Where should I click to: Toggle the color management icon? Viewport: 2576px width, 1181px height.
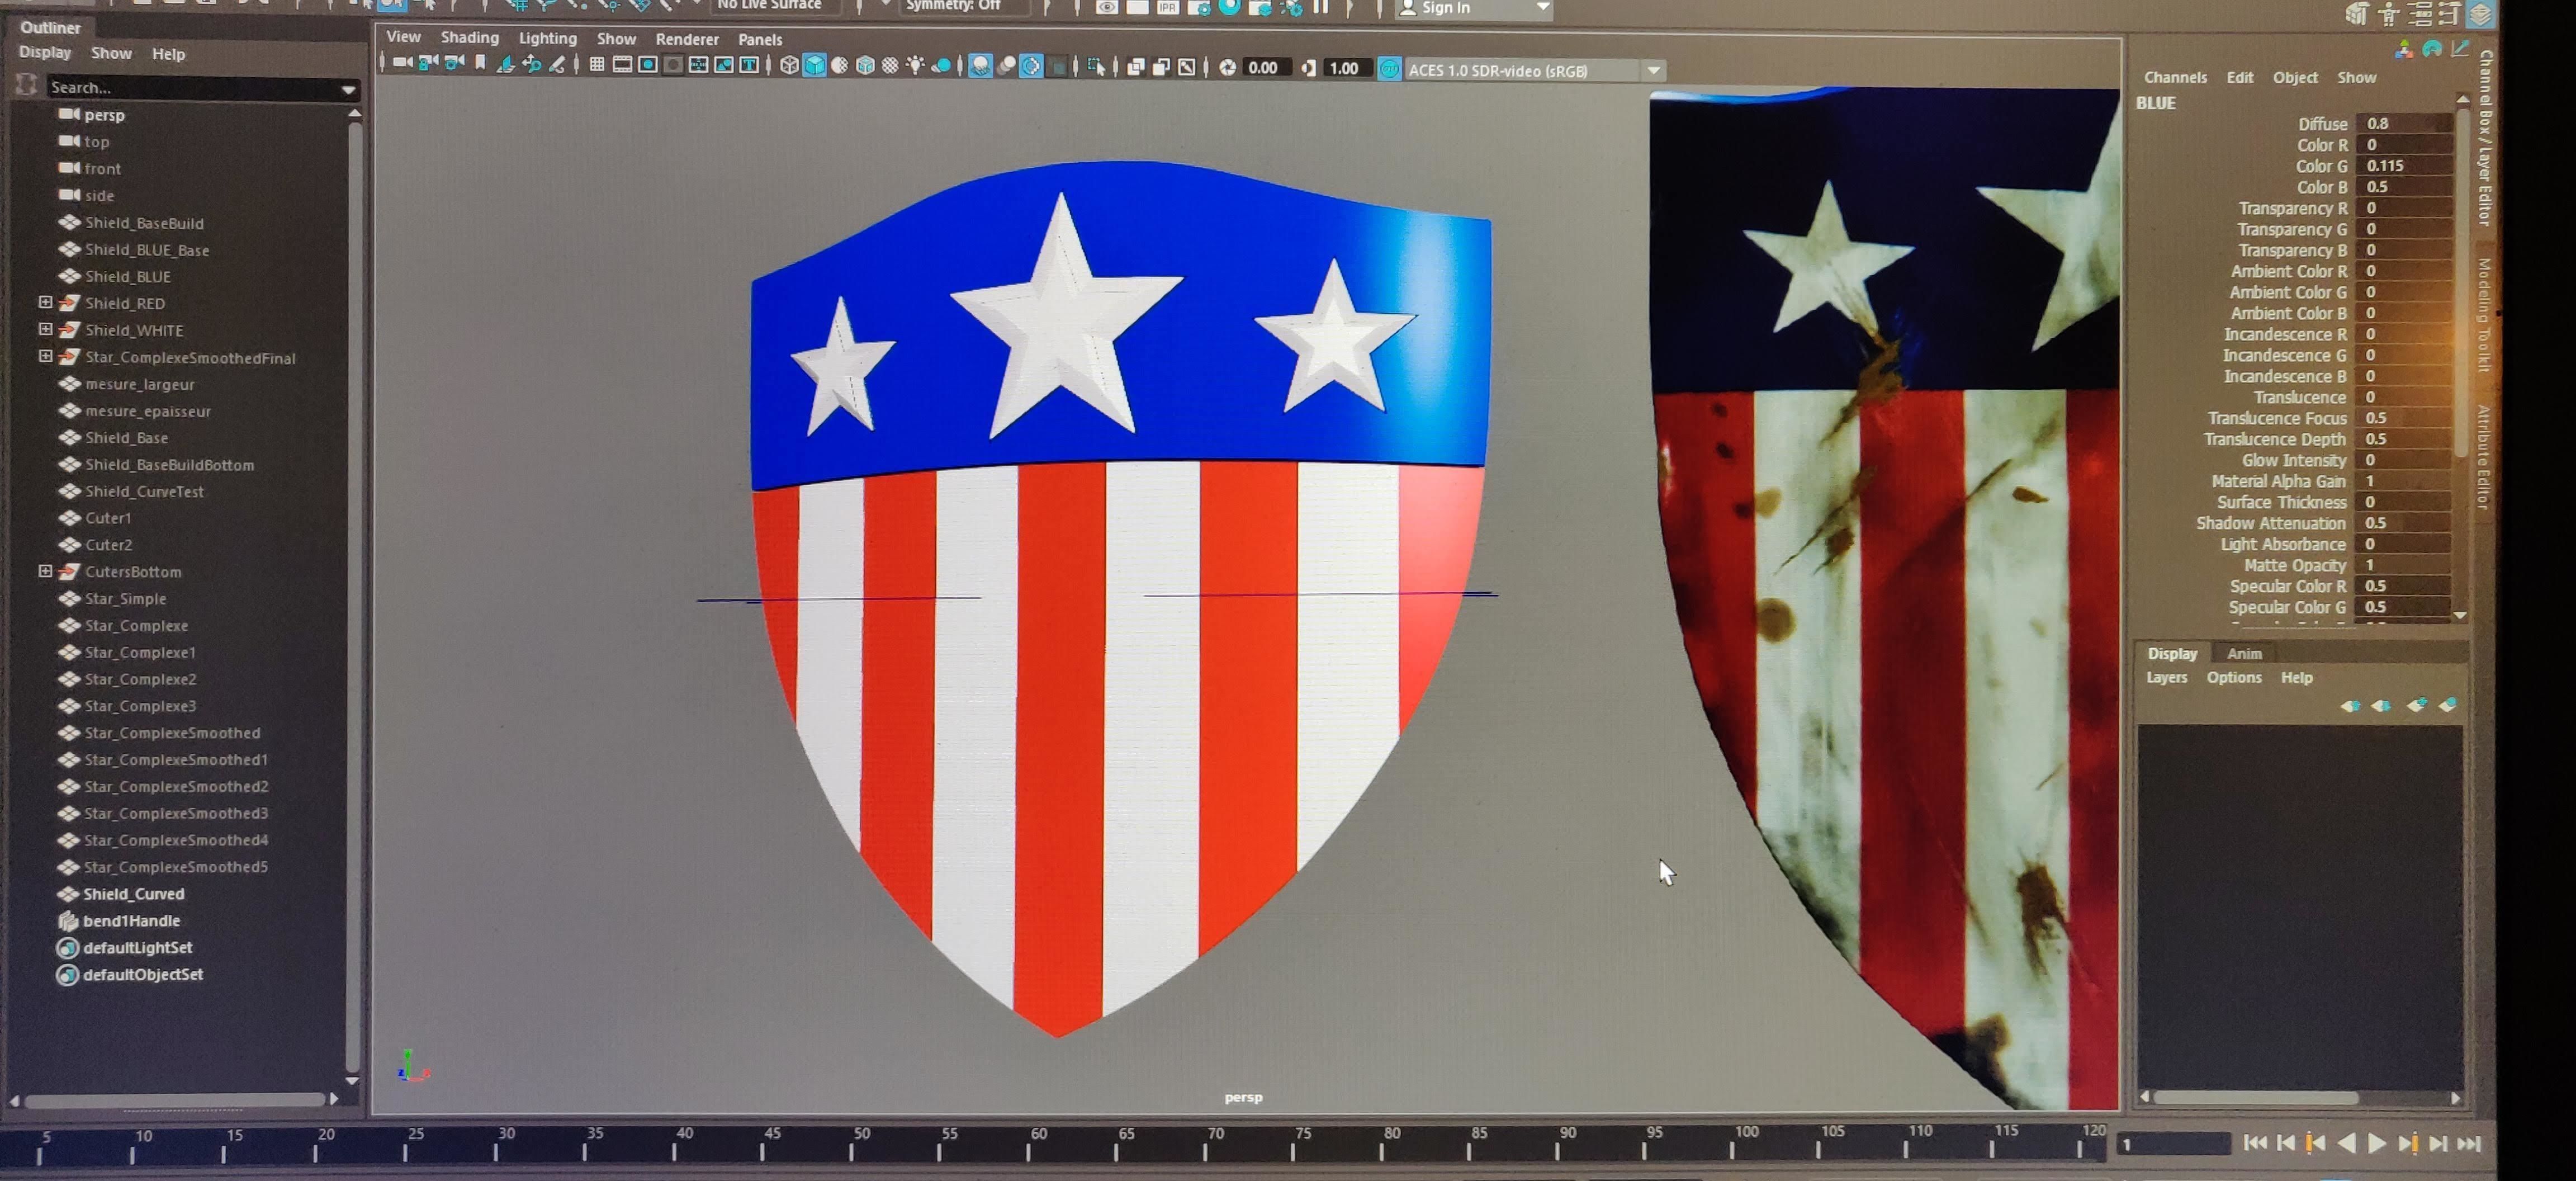point(1389,68)
